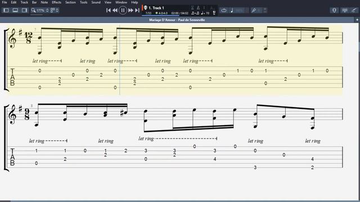This screenshot has height=202, width=360.
Task: Open the Track menu
Action: coord(24,2)
